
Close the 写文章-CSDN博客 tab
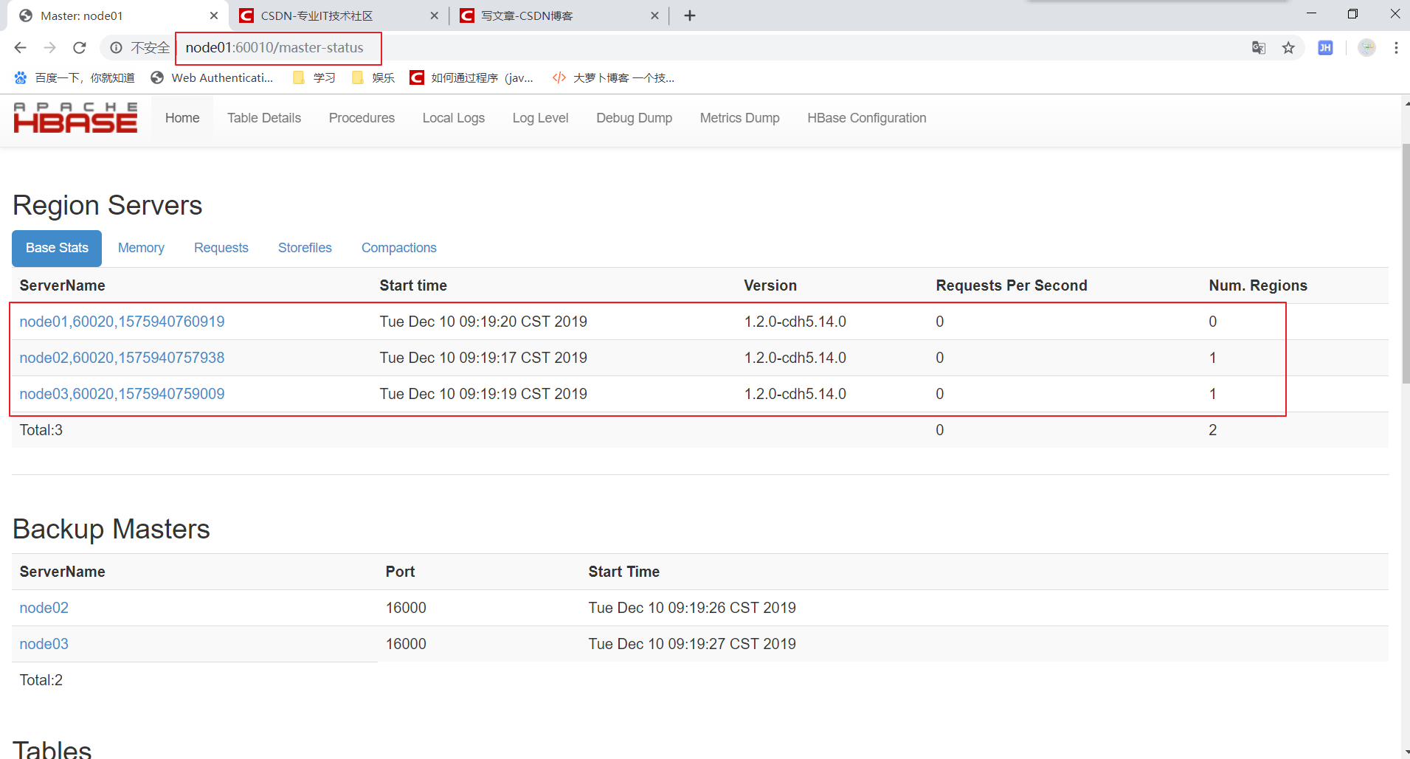[x=654, y=15]
